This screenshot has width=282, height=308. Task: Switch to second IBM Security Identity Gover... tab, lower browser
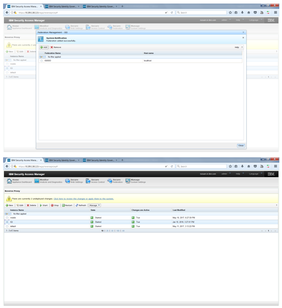click(62, 160)
